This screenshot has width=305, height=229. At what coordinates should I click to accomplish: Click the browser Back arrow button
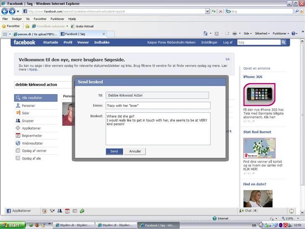pos(5,11)
